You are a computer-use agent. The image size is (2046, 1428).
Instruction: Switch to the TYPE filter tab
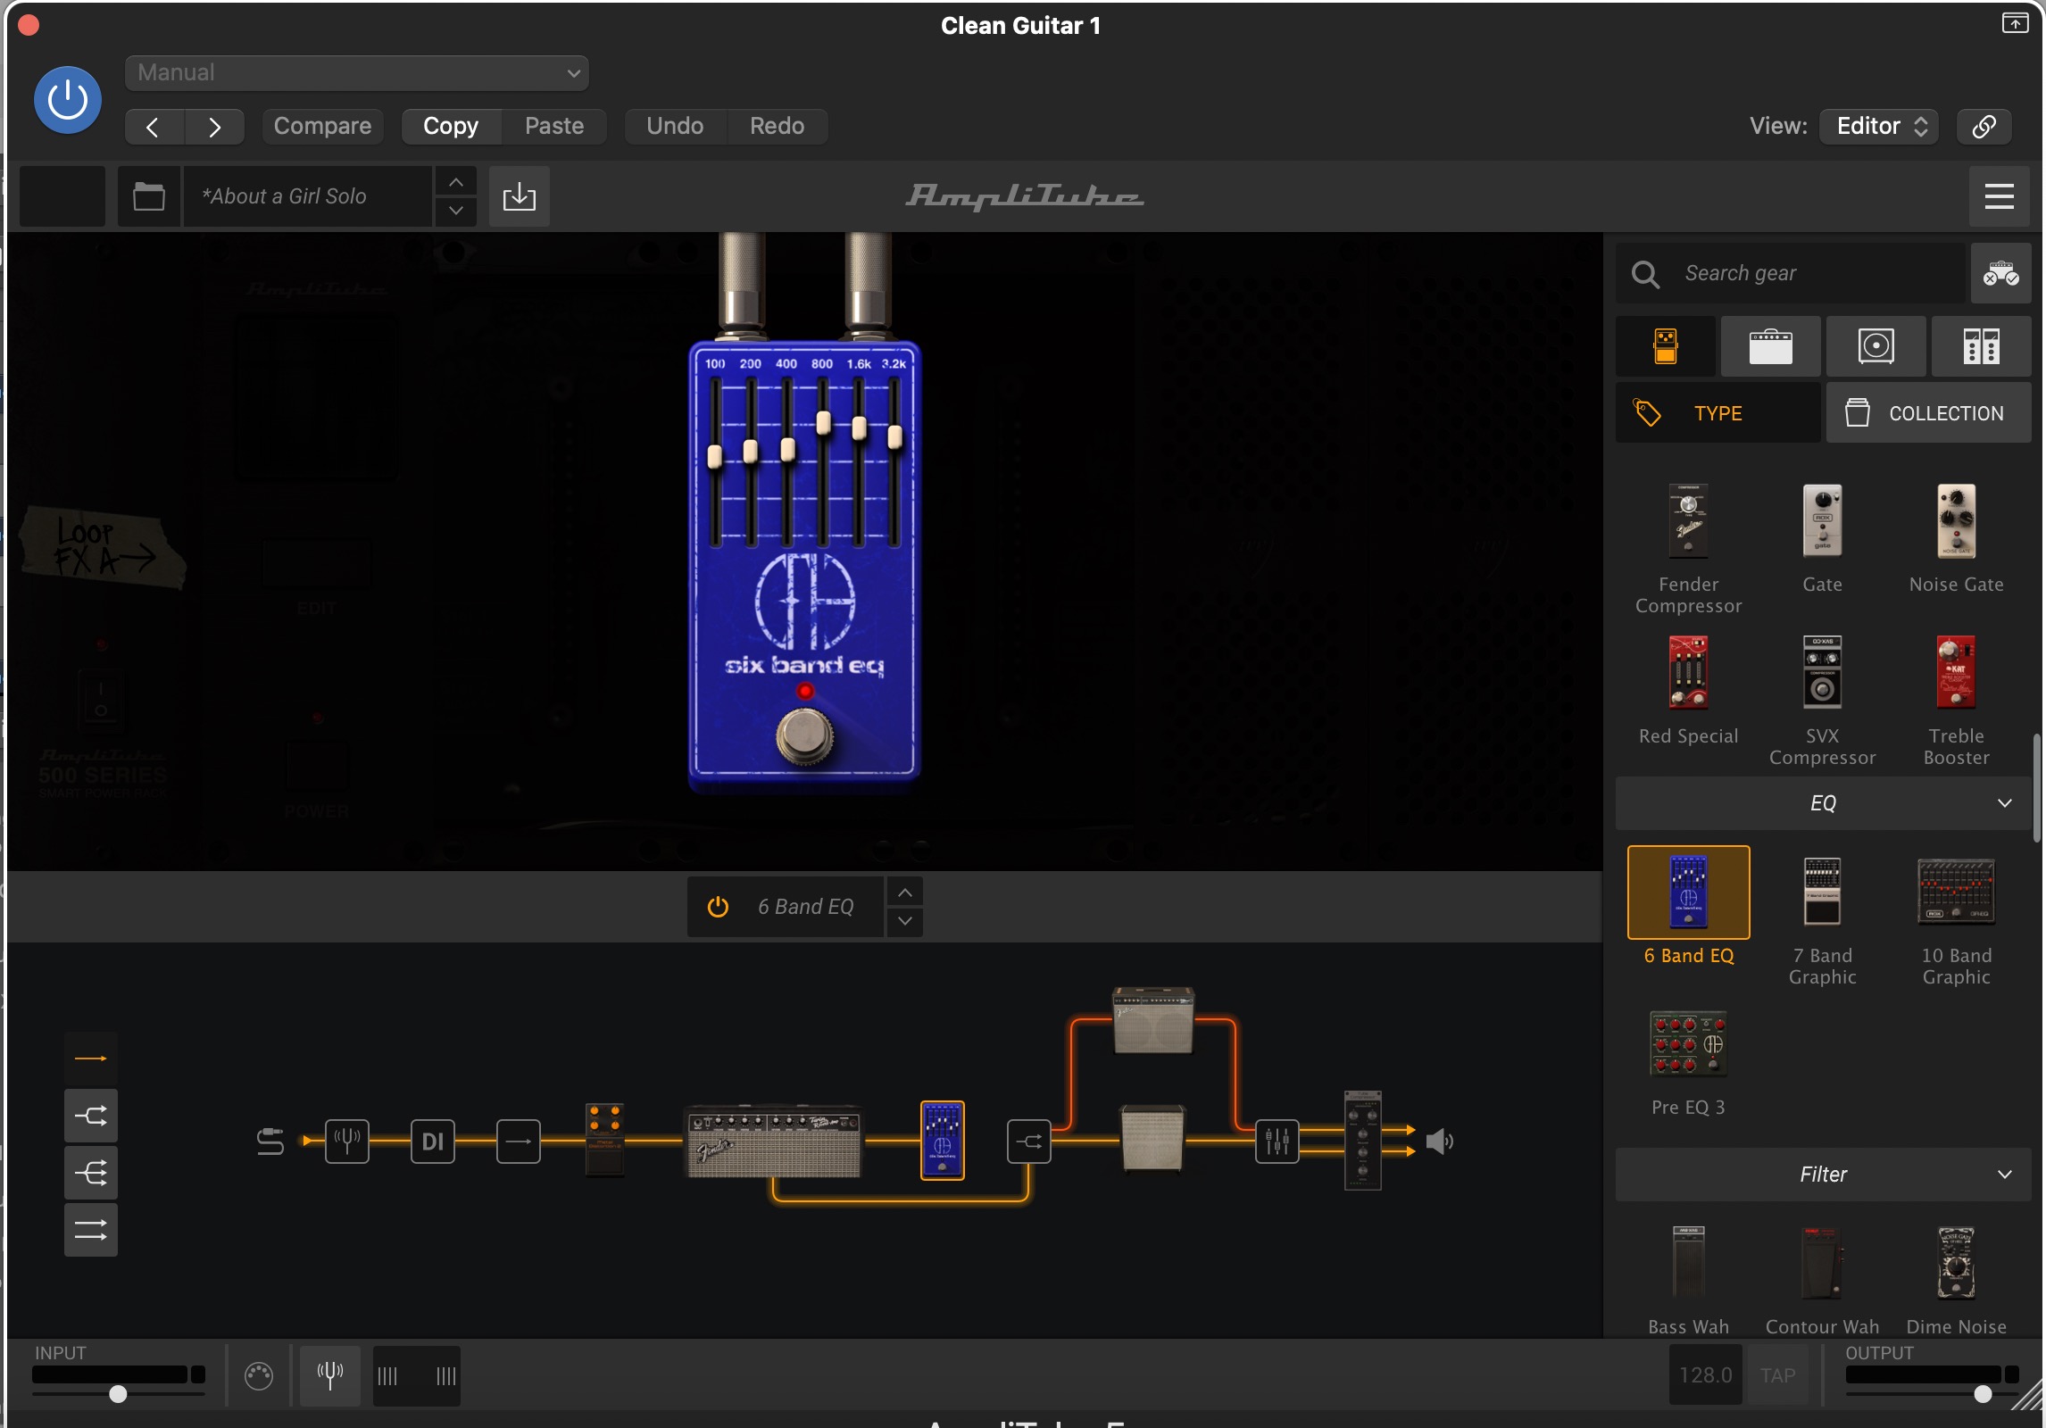click(x=1718, y=413)
